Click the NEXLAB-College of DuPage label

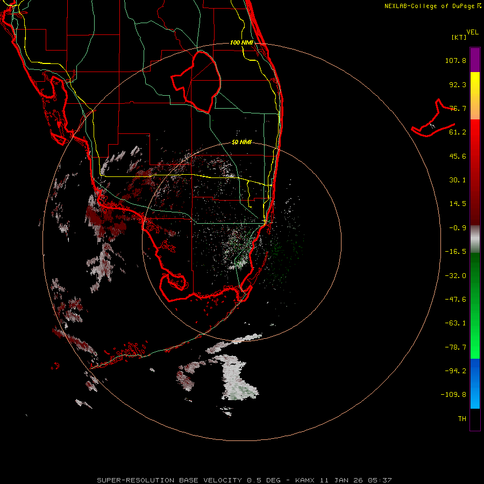(432, 6)
